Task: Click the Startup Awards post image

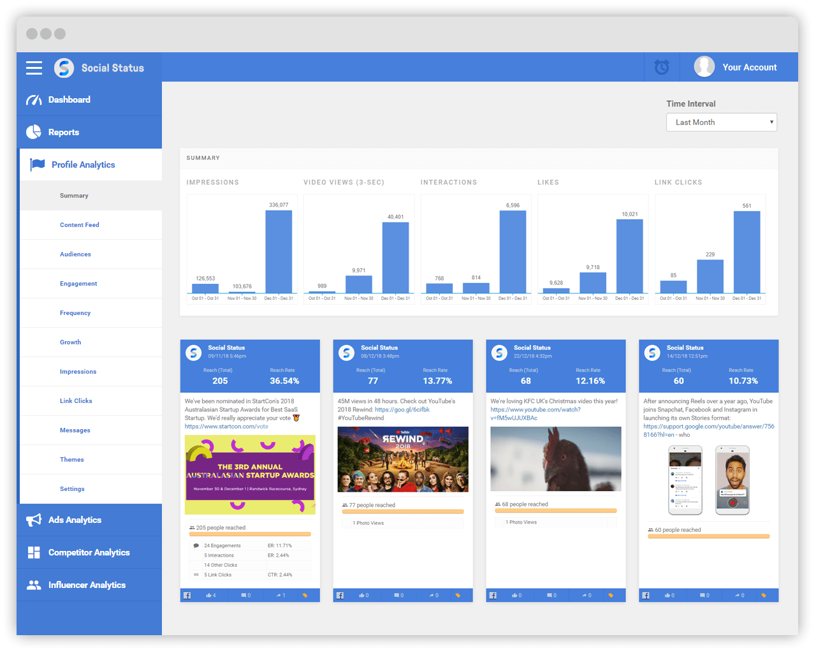Action: coord(250,475)
